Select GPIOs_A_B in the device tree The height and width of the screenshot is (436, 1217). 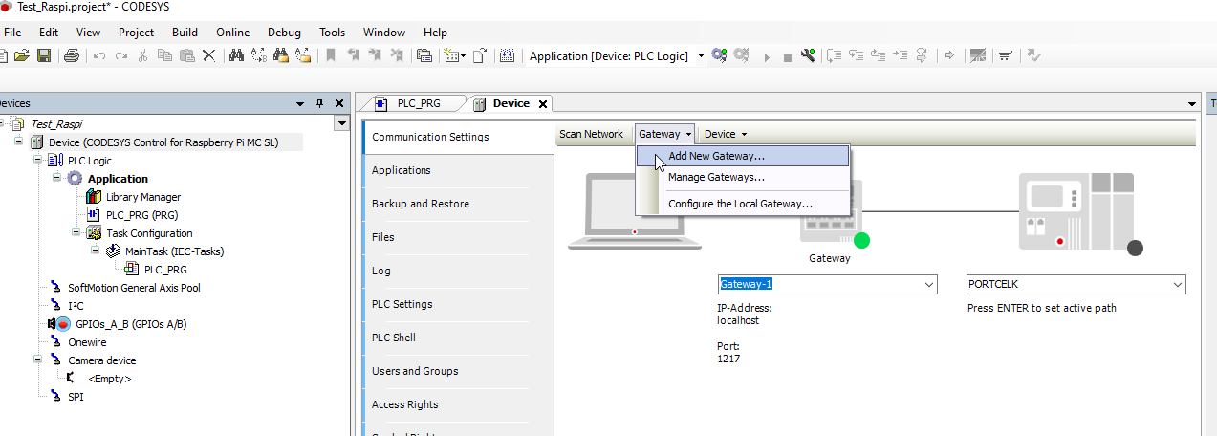pyautogui.click(x=130, y=324)
